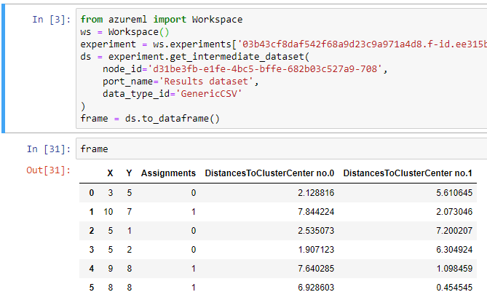Click the 'X' column header
This screenshot has width=487, height=292.
pos(110,173)
